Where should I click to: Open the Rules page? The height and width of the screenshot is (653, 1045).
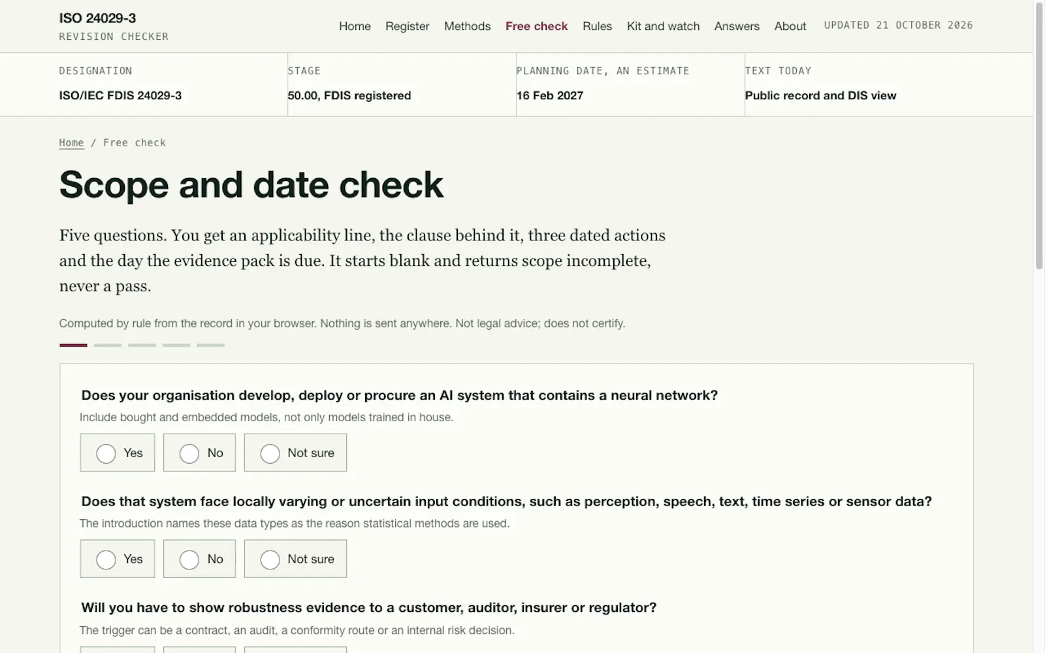pyautogui.click(x=597, y=26)
